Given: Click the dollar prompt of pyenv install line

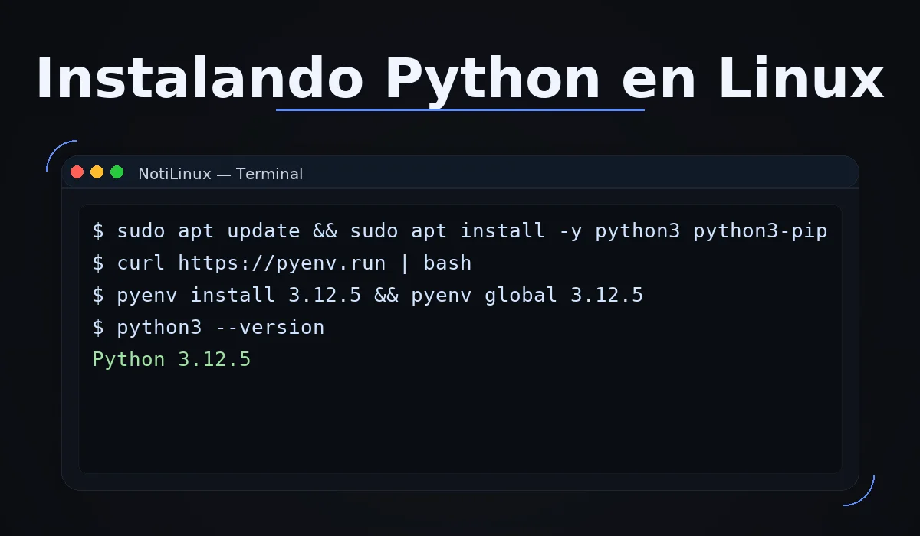Looking at the screenshot, I should (98, 295).
